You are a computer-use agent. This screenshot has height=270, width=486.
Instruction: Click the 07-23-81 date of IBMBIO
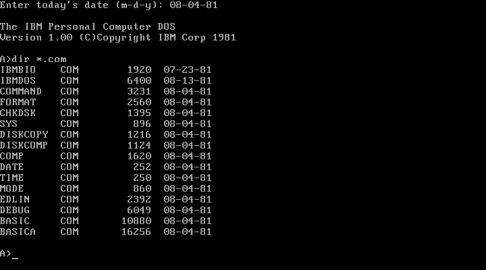(188, 70)
